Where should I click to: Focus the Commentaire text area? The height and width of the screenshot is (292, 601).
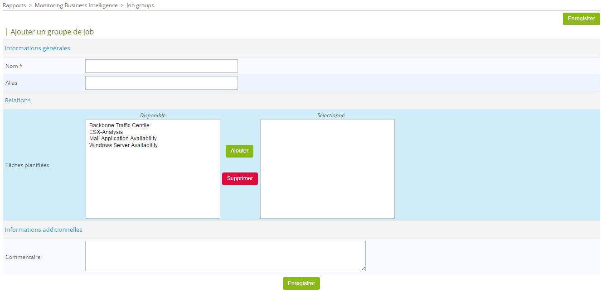coord(225,256)
